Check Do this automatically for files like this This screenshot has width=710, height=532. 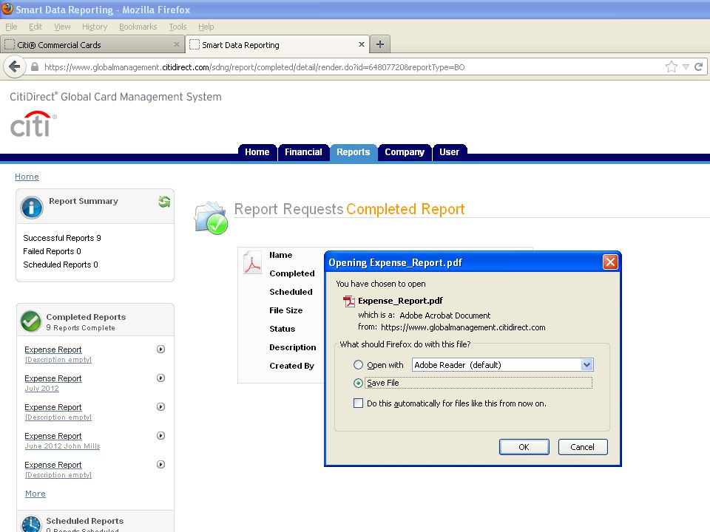tap(358, 403)
